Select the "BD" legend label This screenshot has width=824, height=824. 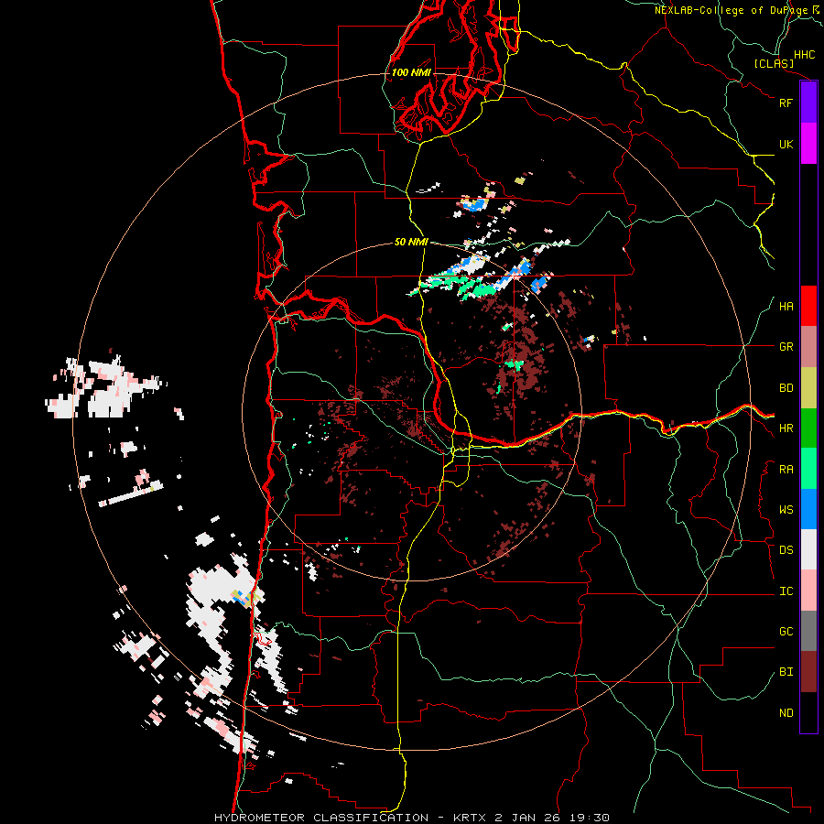(786, 388)
